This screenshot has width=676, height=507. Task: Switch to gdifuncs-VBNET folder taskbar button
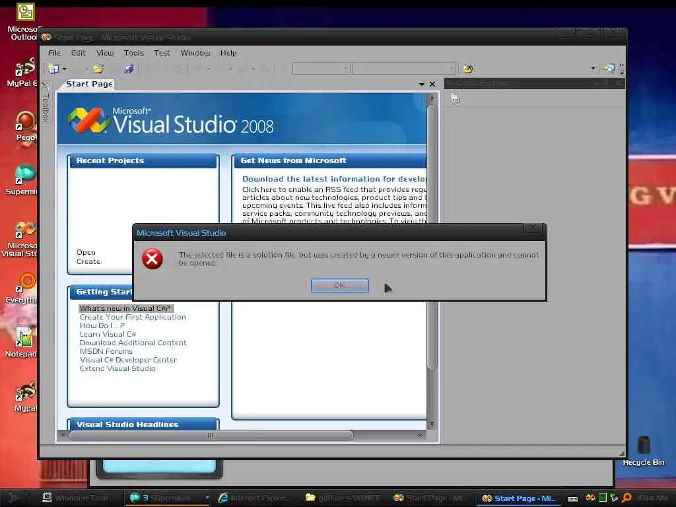pos(343,498)
